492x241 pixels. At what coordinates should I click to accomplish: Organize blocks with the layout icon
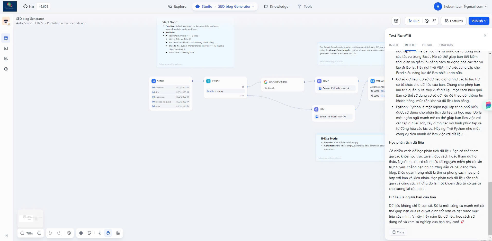(118, 233)
